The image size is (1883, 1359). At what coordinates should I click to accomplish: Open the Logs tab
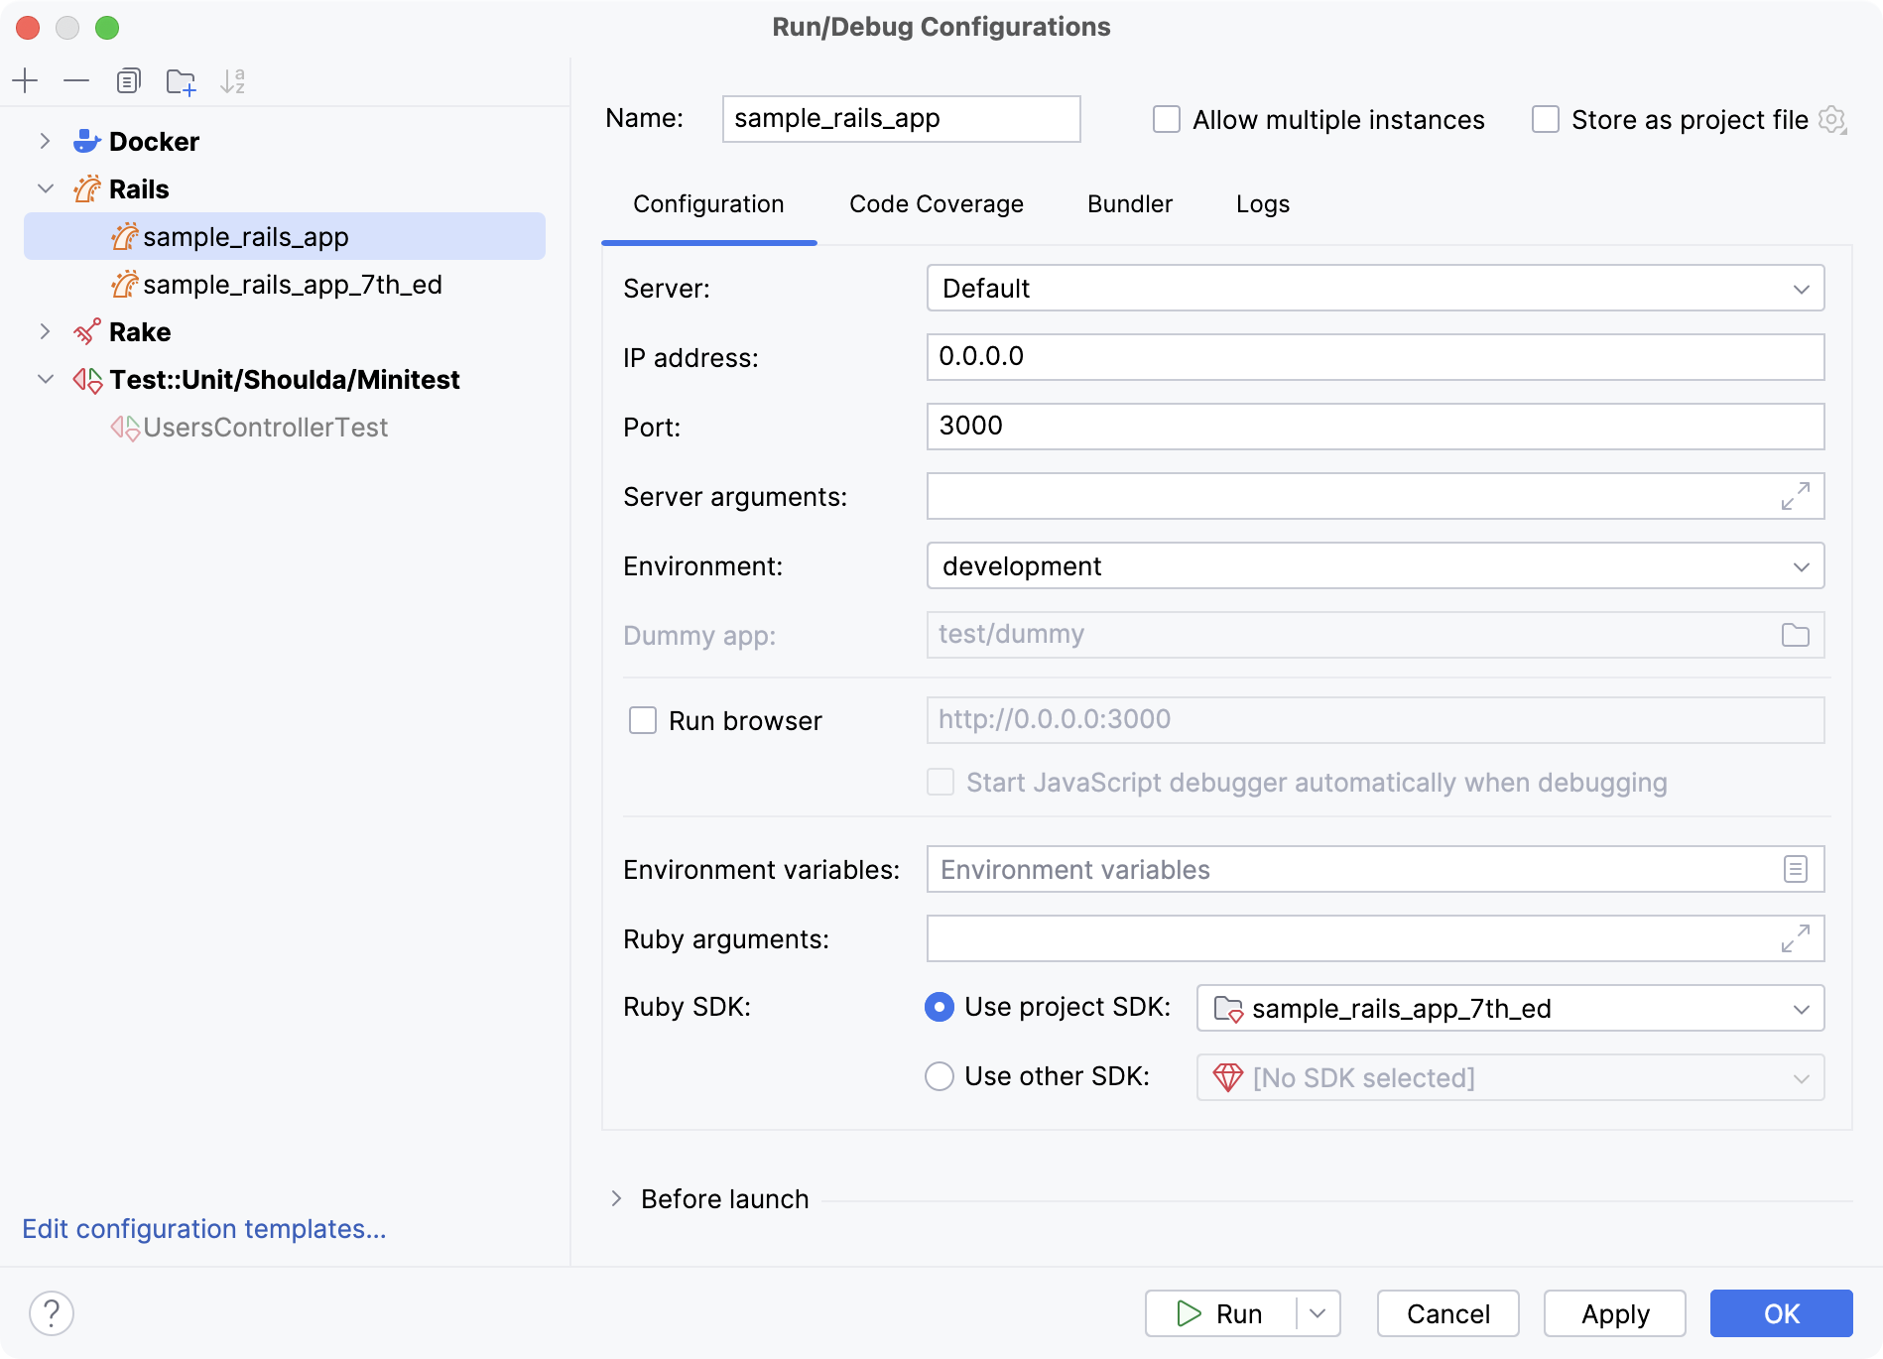tap(1263, 204)
